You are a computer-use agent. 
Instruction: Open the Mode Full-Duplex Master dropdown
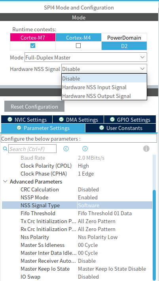point(86,57)
